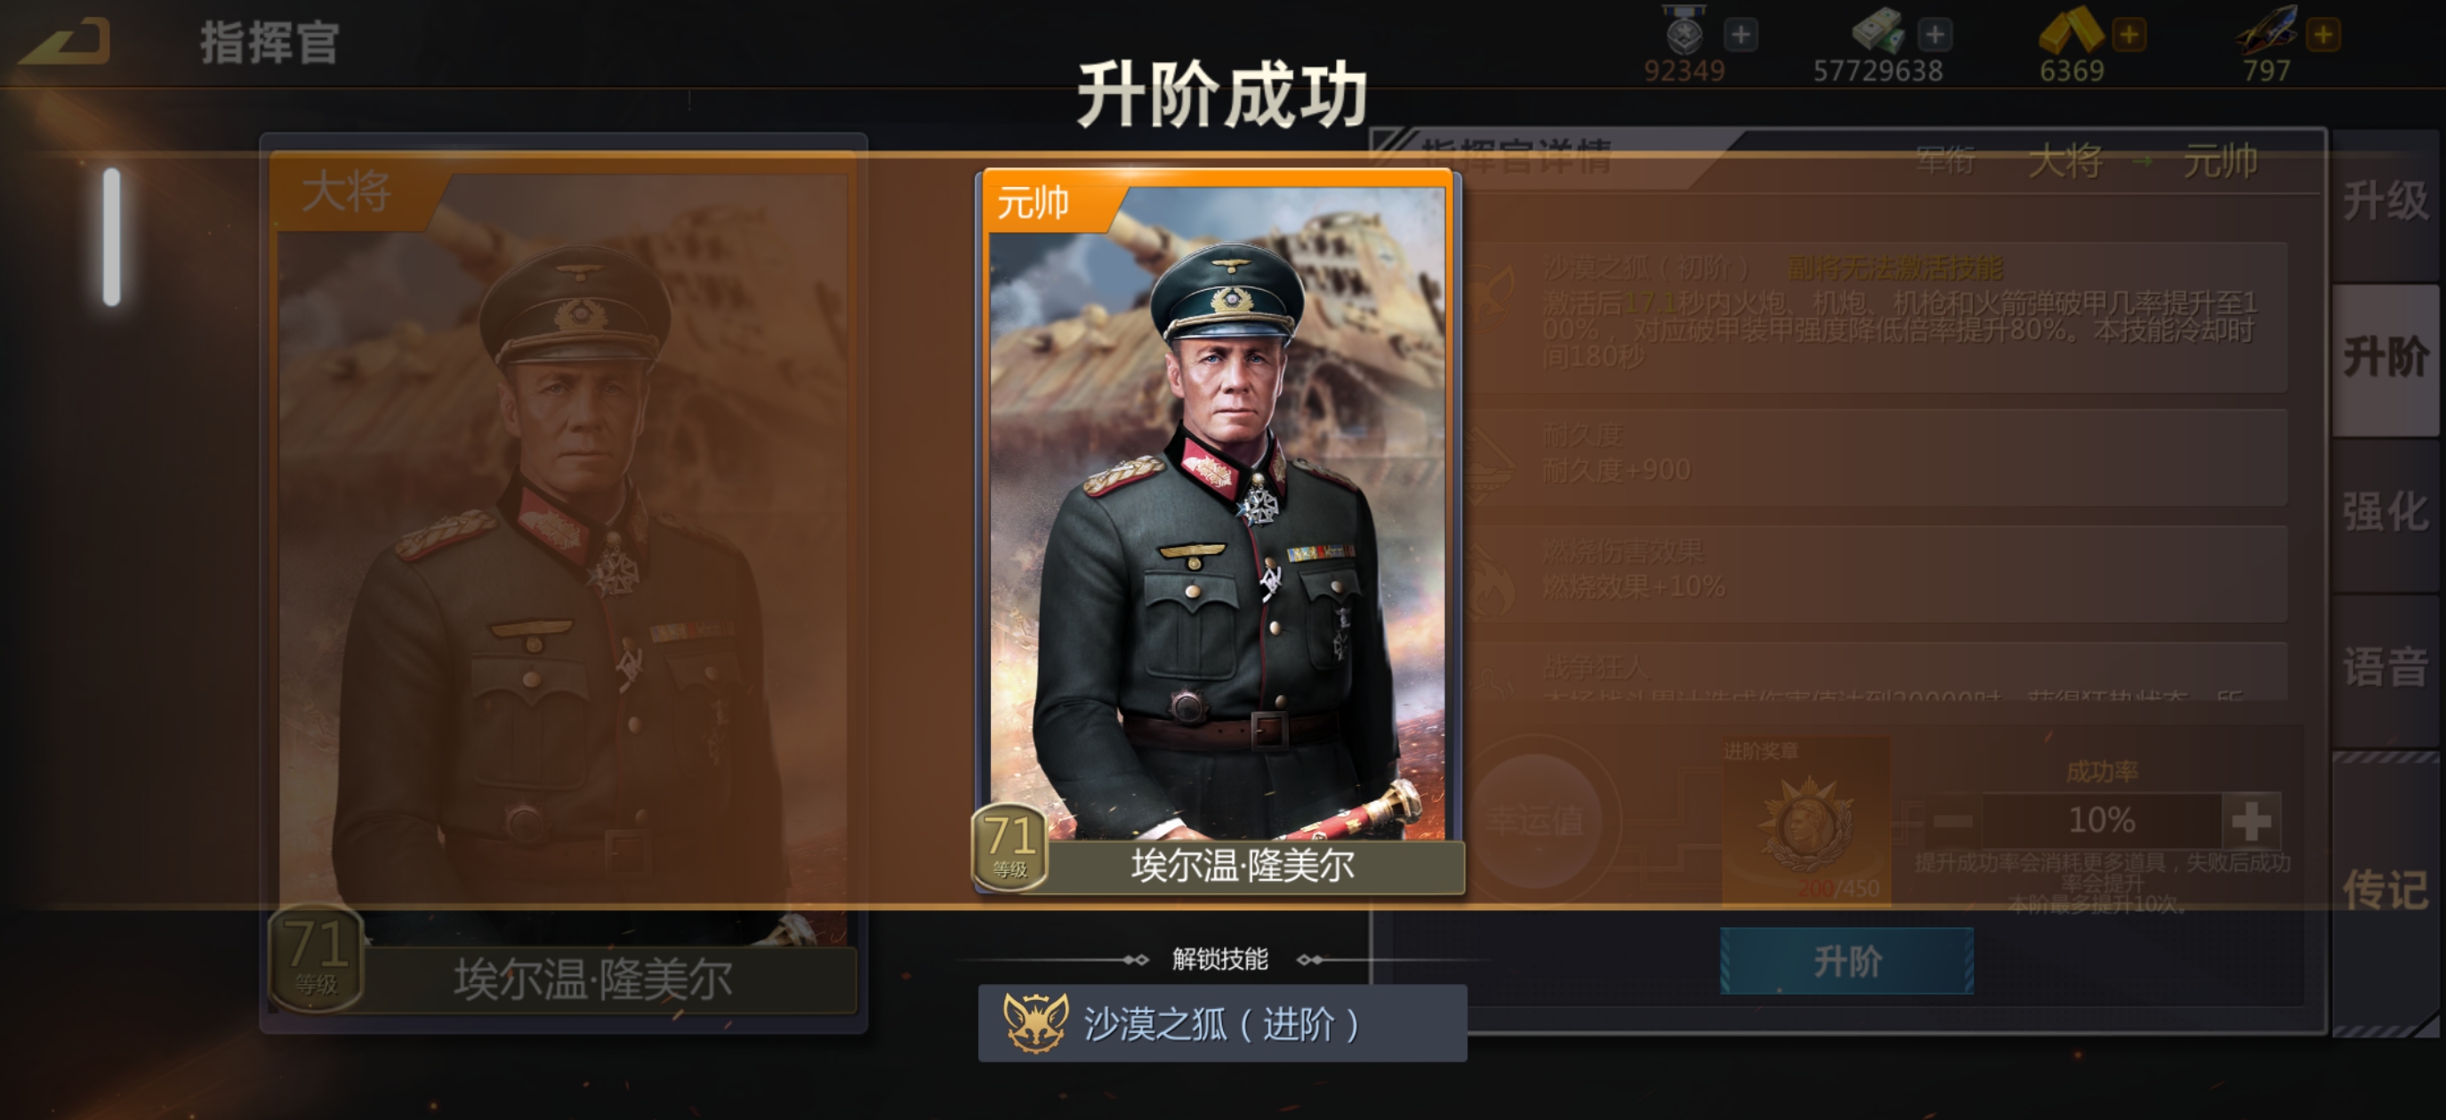Add more medals with plus icon
The width and height of the screenshot is (2446, 1120).
tap(1741, 36)
